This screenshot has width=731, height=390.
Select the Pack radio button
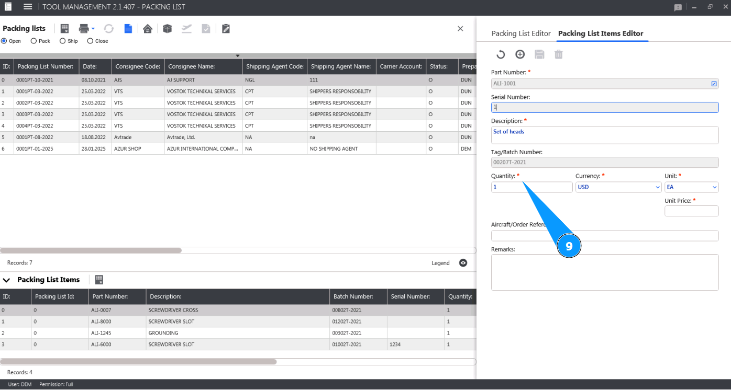coord(34,41)
